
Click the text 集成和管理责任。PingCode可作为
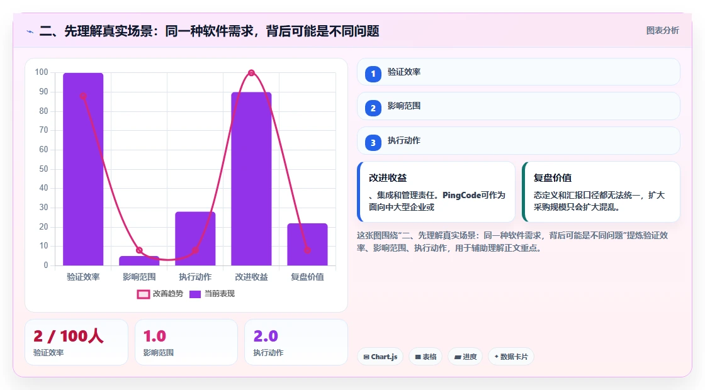441,196
